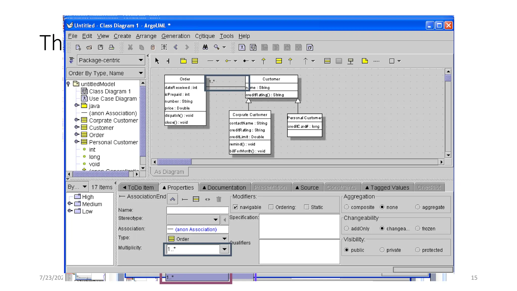Screen dimensions: 517x291
Task: Select the New Class tool
Action: tap(195, 61)
